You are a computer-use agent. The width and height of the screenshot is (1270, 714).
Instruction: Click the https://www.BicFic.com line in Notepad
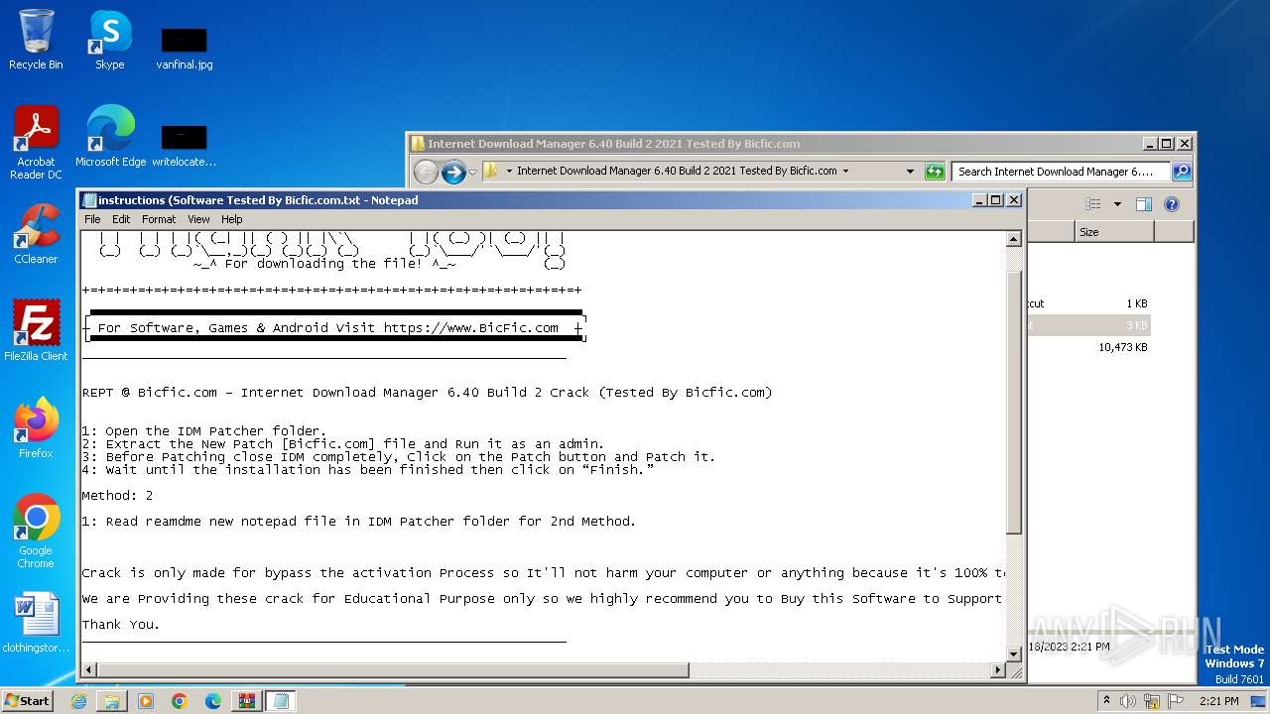[470, 327]
